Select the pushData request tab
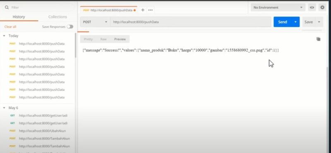The width and height of the screenshot is (331, 153). (109, 10)
